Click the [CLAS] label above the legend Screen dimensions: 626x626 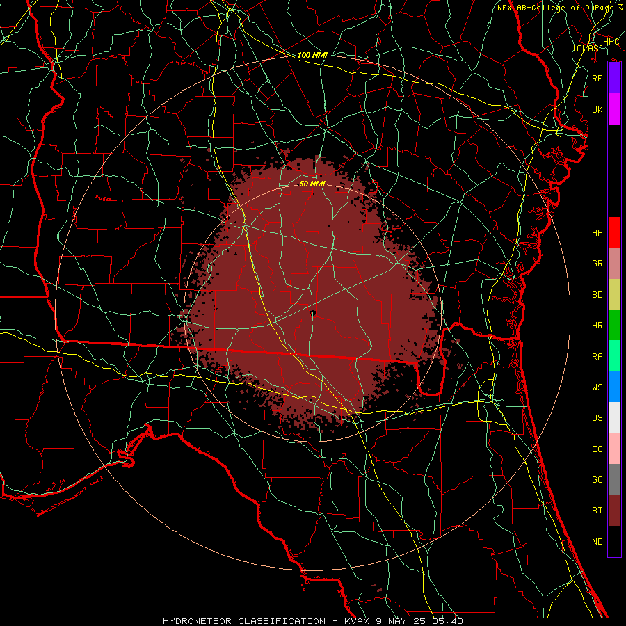click(588, 48)
